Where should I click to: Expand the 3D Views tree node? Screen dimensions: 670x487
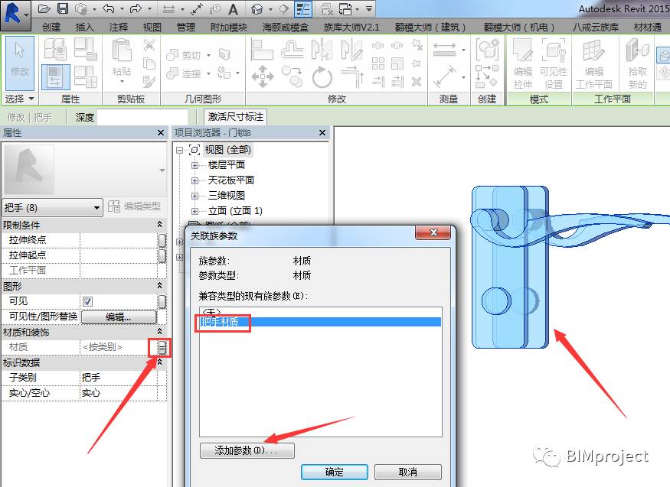coord(194,196)
